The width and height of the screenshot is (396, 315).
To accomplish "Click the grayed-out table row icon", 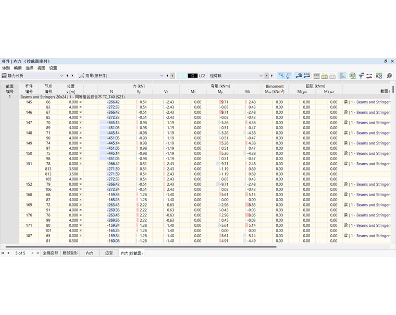I will point(332,76).
